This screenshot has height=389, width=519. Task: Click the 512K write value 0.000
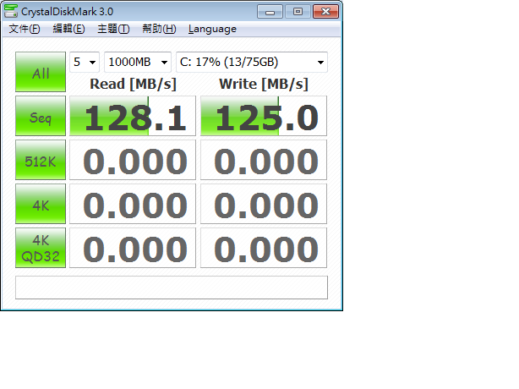[264, 160]
